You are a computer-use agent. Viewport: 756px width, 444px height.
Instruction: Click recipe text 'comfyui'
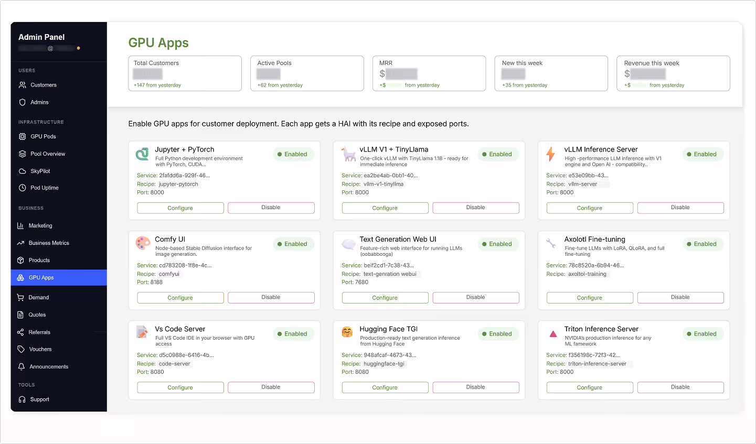[169, 274]
